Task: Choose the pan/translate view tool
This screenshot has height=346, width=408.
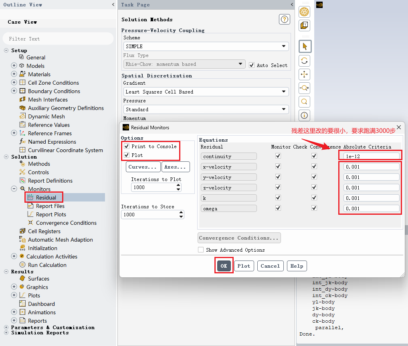Action: [x=304, y=75]
